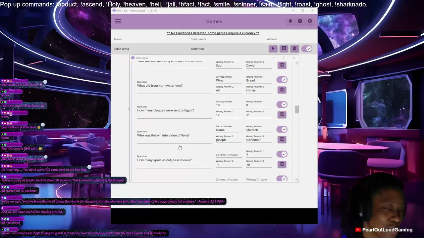Edit the Bible Trivia game command
This screenshot has width=424, height=238.
(x=284, y=49)
